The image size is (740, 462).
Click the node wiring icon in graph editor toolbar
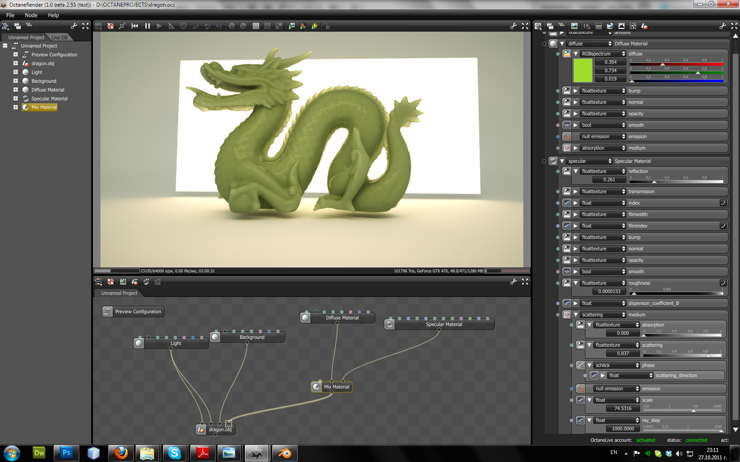coord(98,282)
